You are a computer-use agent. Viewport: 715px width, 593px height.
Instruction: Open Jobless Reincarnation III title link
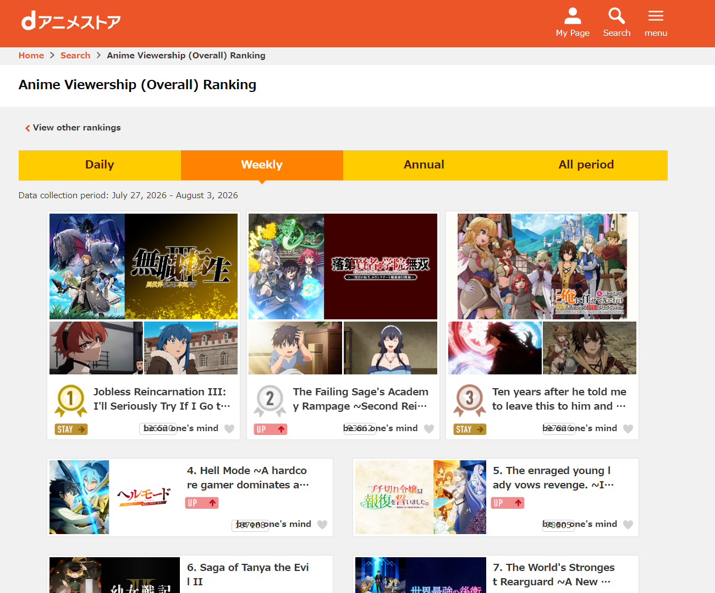tap(162, 399)
